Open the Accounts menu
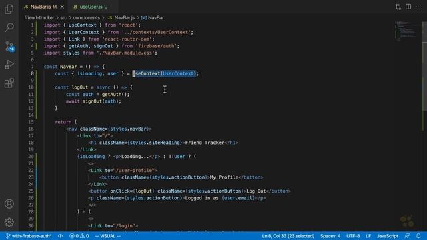This screenshot has height=240, width=427. tap(9, 204)
